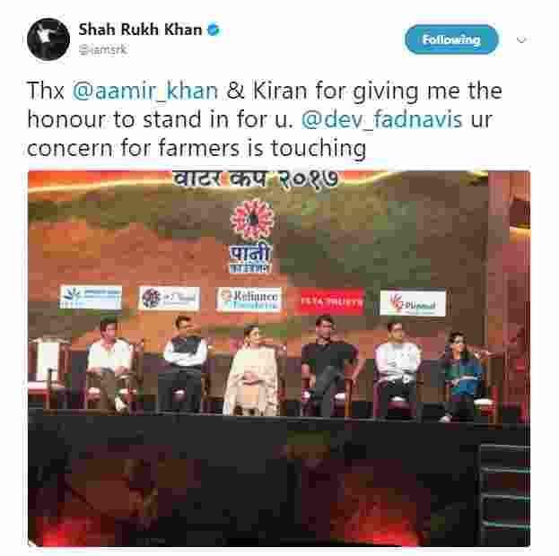Open the Shah Rukh Khan display name
Screen dimensions: 559x556
point(140,30)
